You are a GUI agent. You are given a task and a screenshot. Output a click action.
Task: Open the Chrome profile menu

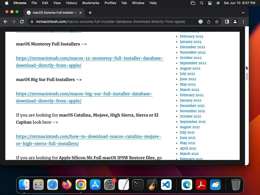click(235, 22)
